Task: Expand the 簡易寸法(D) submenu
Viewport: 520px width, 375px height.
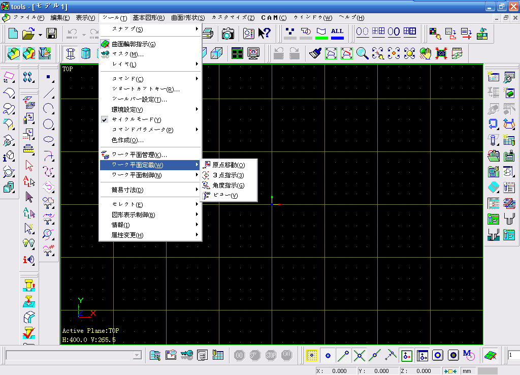Action: (150, 190)
